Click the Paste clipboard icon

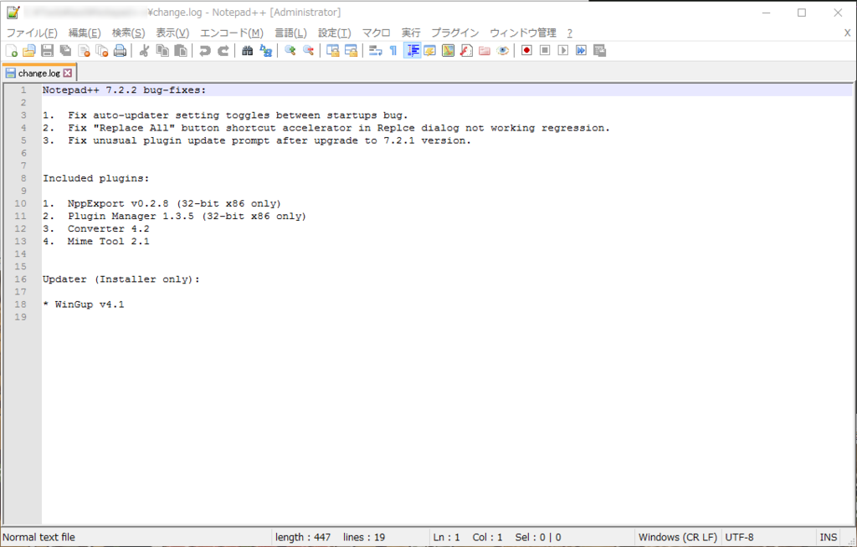point(181,51)
